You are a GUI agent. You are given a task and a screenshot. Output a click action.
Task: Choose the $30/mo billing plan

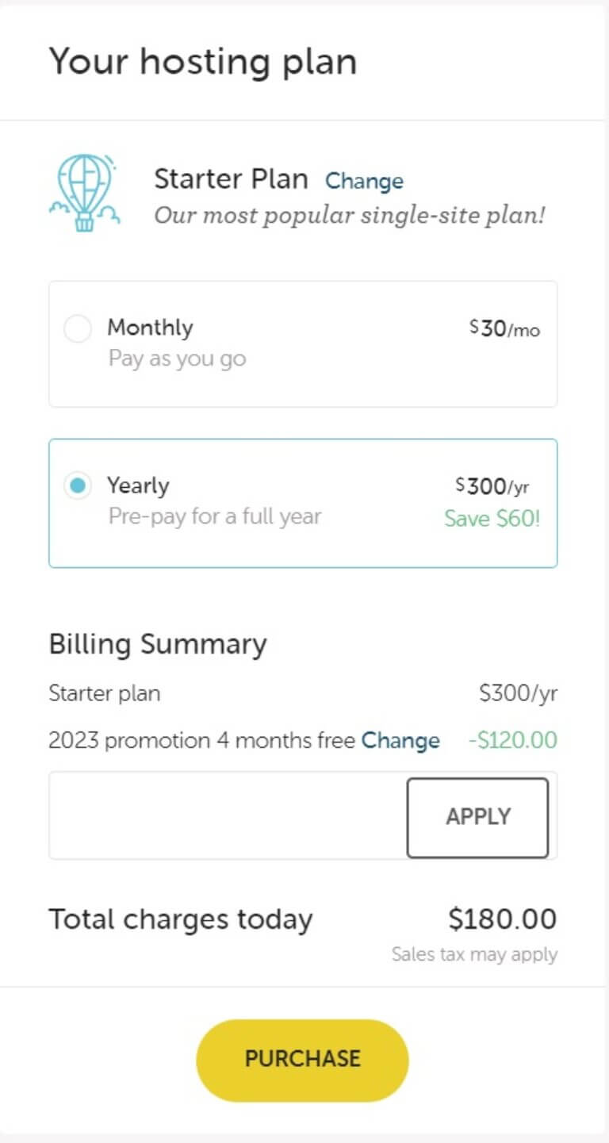pos(504,328)
